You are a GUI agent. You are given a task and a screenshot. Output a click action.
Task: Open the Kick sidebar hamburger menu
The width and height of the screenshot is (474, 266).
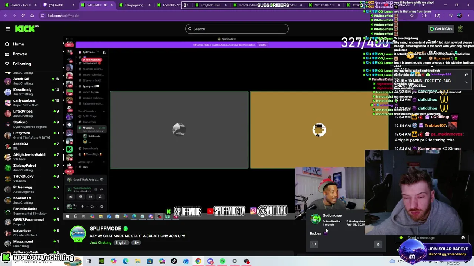(x=8, y=29)
